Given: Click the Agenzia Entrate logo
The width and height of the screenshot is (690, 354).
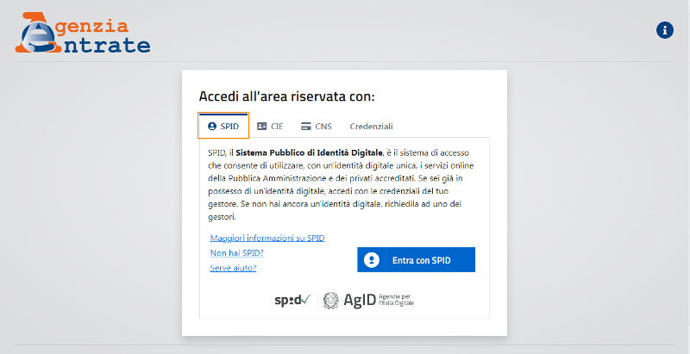Looking at the screenshot, I should click(x=83, y=33).
